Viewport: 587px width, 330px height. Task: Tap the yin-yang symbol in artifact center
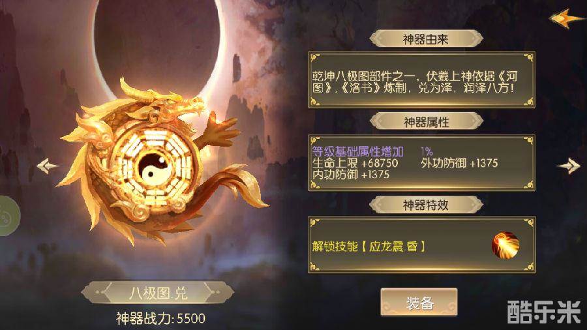point(153,169)
